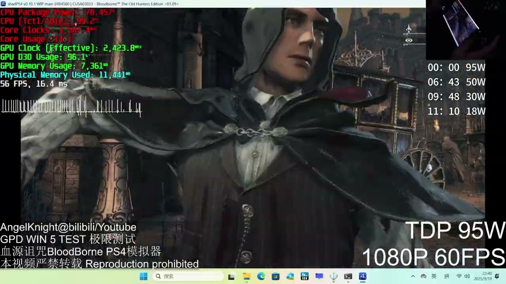Screen dimensions: 506x284
Task: Click the '00: 00 95W' timestamp entry
Action: 457,67
